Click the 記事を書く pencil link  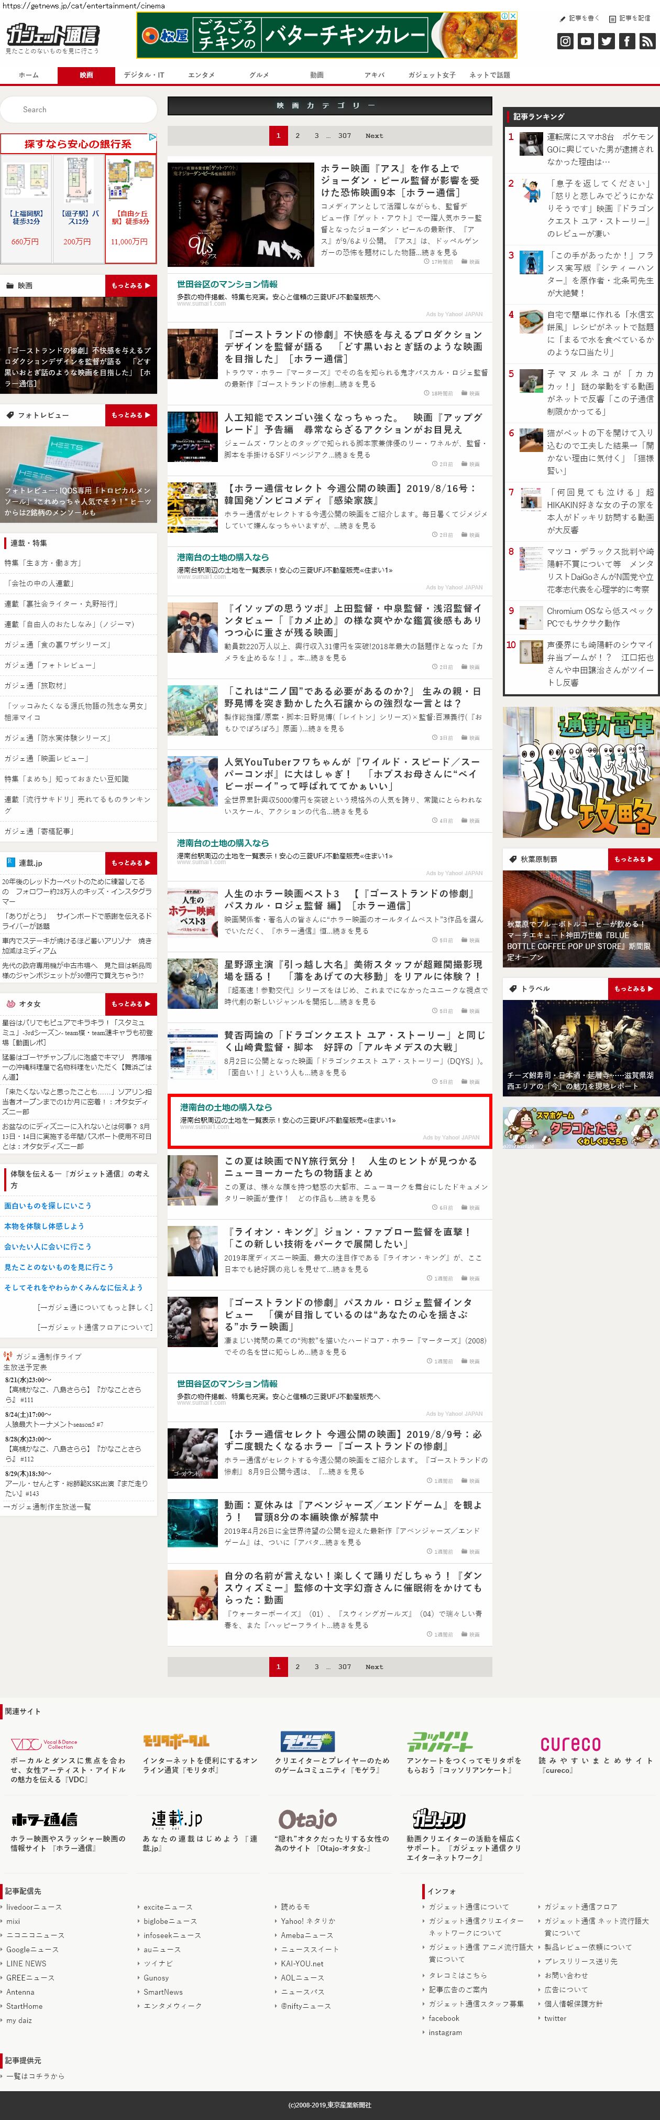coord(579,18)
